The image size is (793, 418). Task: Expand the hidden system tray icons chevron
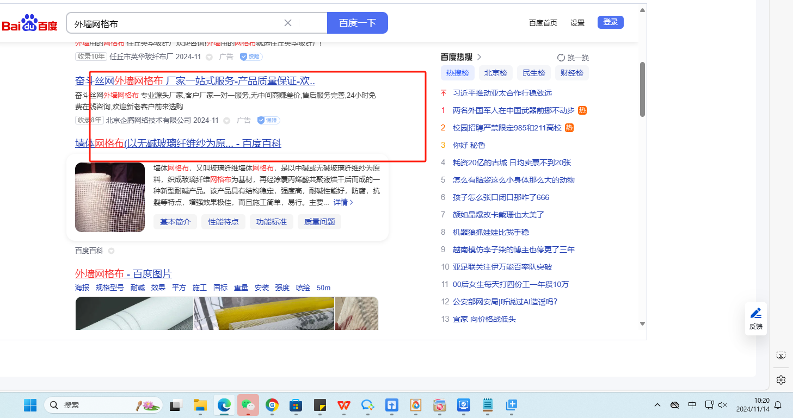(657, 405)
